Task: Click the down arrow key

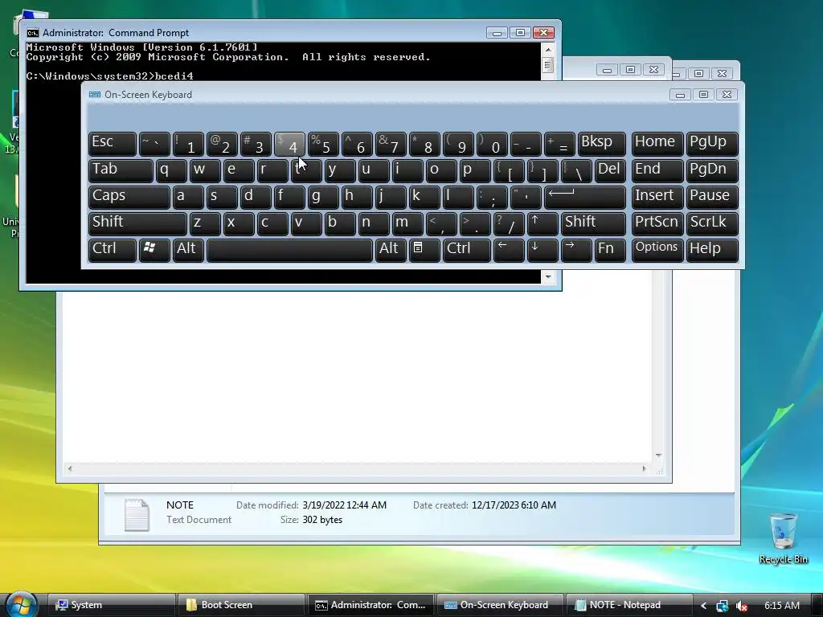Action: 543,250
